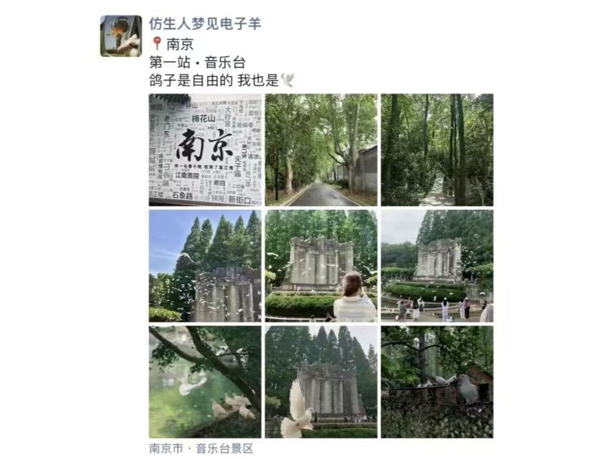Image resolution: width=614 pixels, height=459 pixels.
Task: Click caption line 鸽子是自由的 我也是
Action: 214,80
